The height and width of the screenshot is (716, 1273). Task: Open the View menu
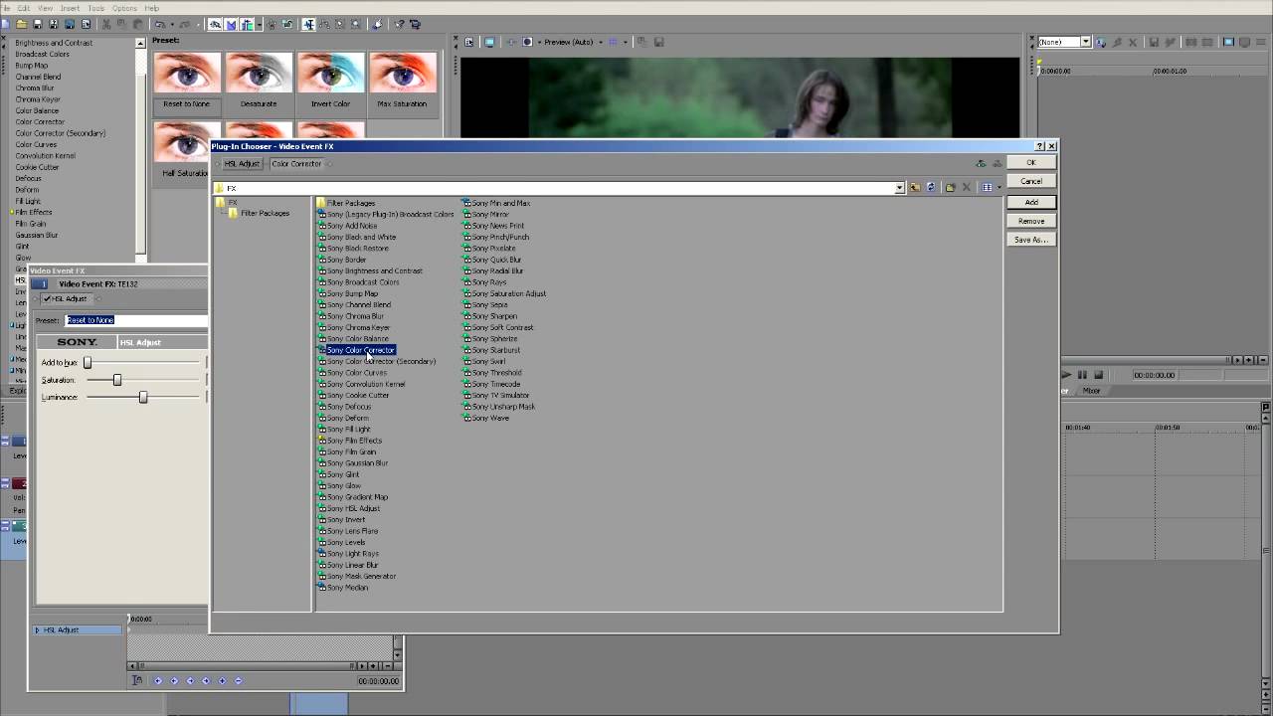46,8
